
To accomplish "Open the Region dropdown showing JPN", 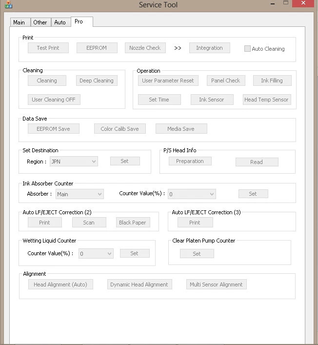I will (x=74, y=162).
